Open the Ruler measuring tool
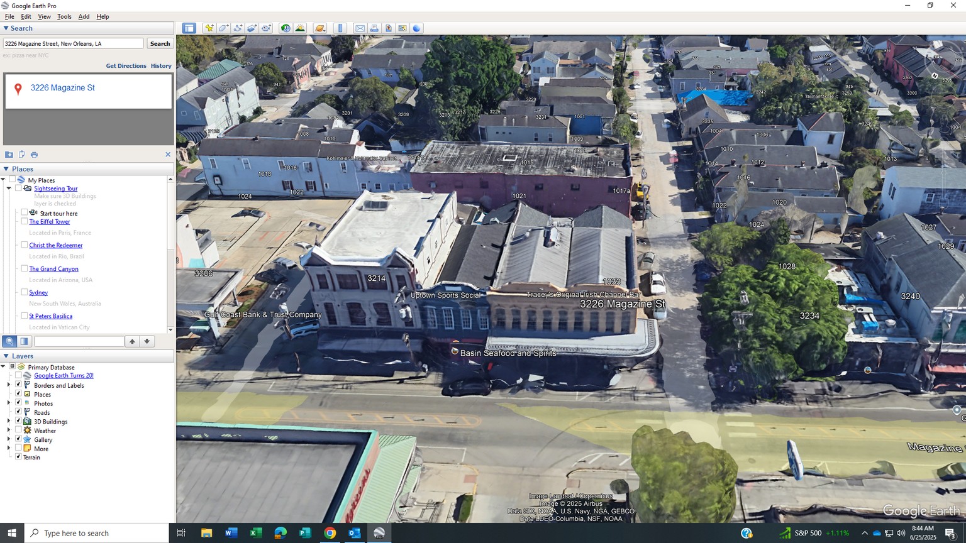966x543 pixels. [x=340, y=28]
